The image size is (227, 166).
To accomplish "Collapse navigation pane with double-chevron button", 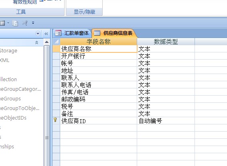I will pyautogui.click(x=46, y=34).
